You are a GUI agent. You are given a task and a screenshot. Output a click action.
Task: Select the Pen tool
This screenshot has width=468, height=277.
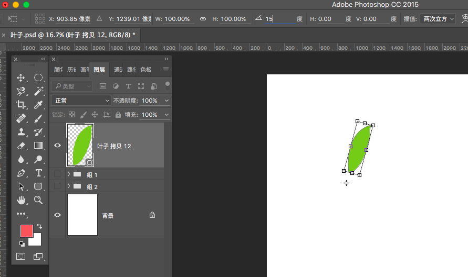click(20, 173)
